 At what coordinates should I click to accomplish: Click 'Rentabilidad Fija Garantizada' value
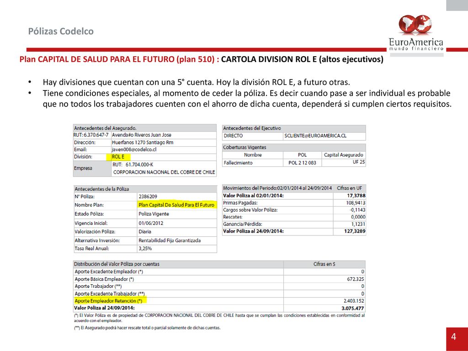coord(170,240)
